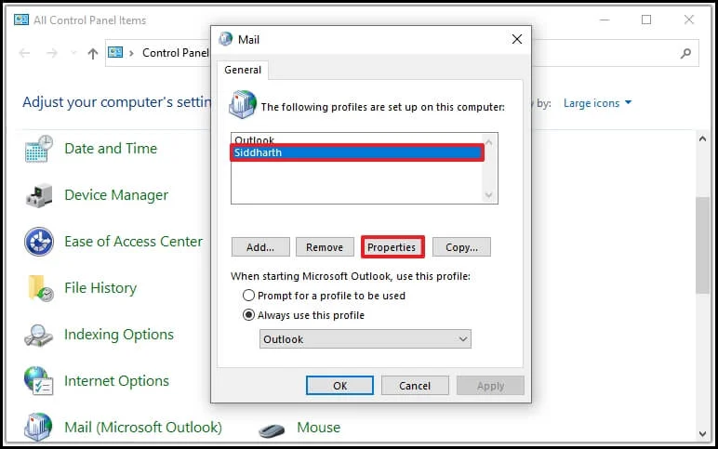Open the Large icons view dropdown
This screenshot has height=449, width=718.
[597, 103]
